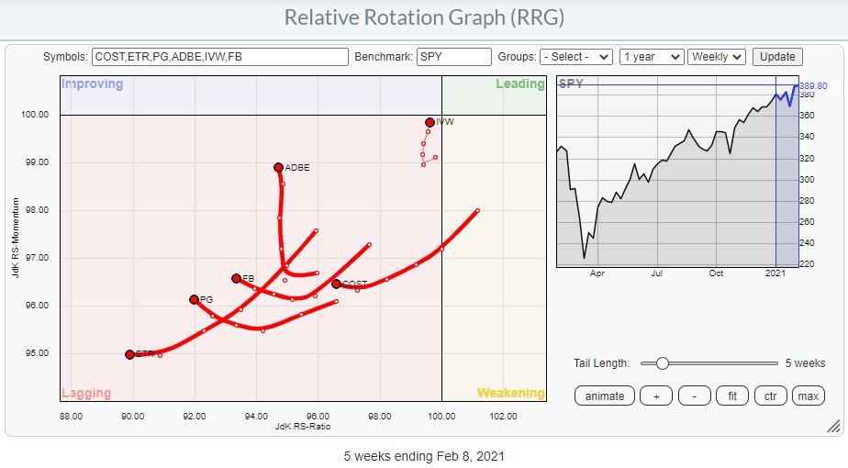Click the animate button
848x468 pixels.
click(x=604, y=396)
